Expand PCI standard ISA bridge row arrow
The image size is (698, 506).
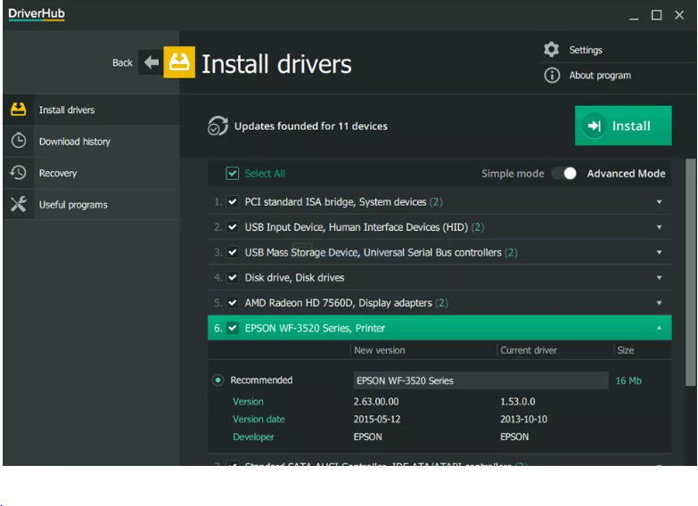660,202
